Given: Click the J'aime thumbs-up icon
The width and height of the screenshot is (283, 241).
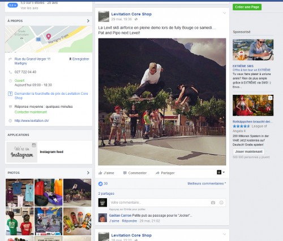Looking at the screenshot, I should (100, 173).
